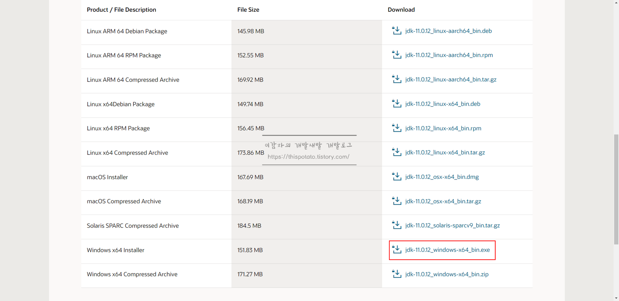Click download icon for linux-x64_bin.rpm
This screenshot has width=619, height=301.
[397, 128]
